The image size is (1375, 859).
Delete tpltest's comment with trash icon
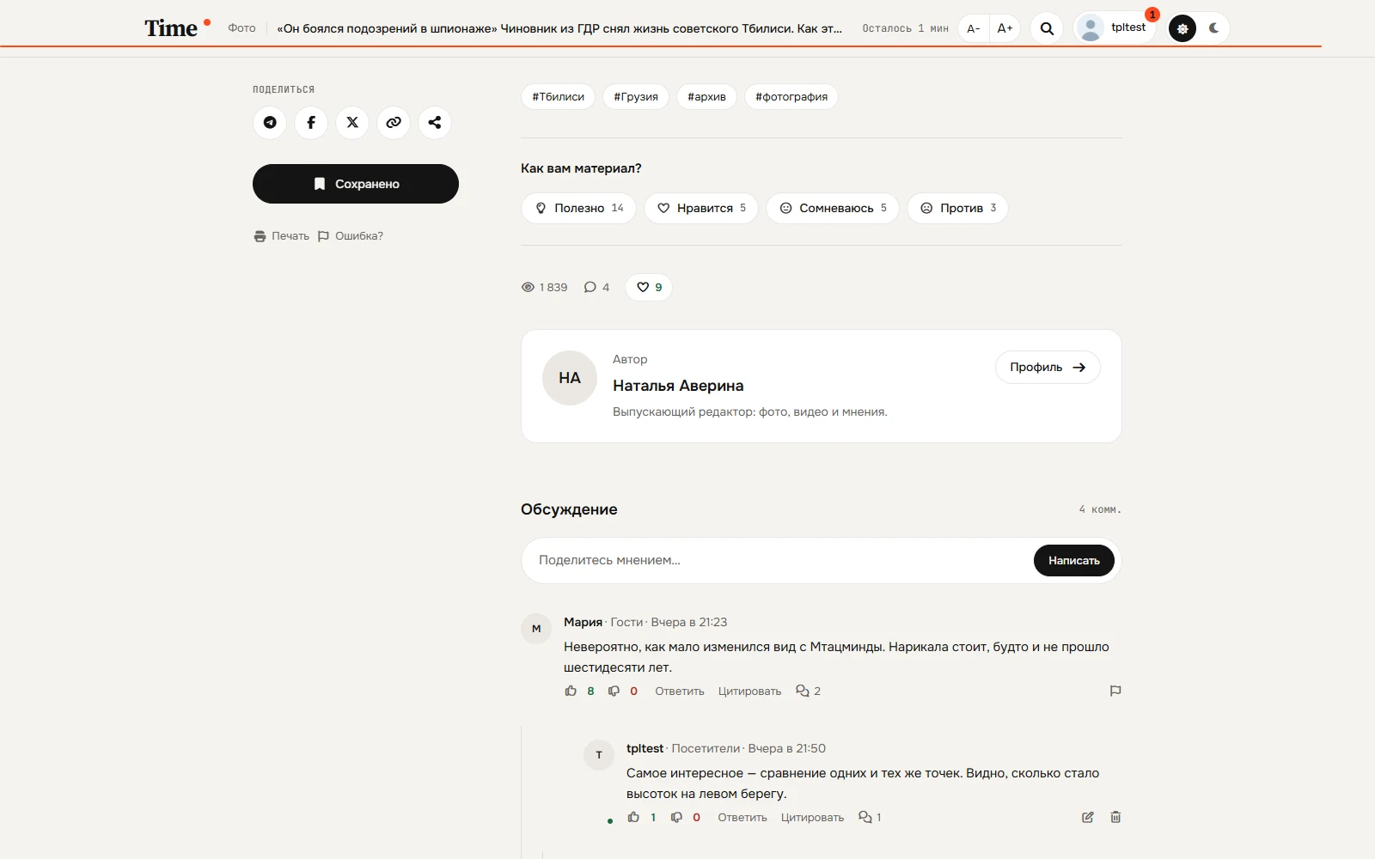(x=1115, y=817)
